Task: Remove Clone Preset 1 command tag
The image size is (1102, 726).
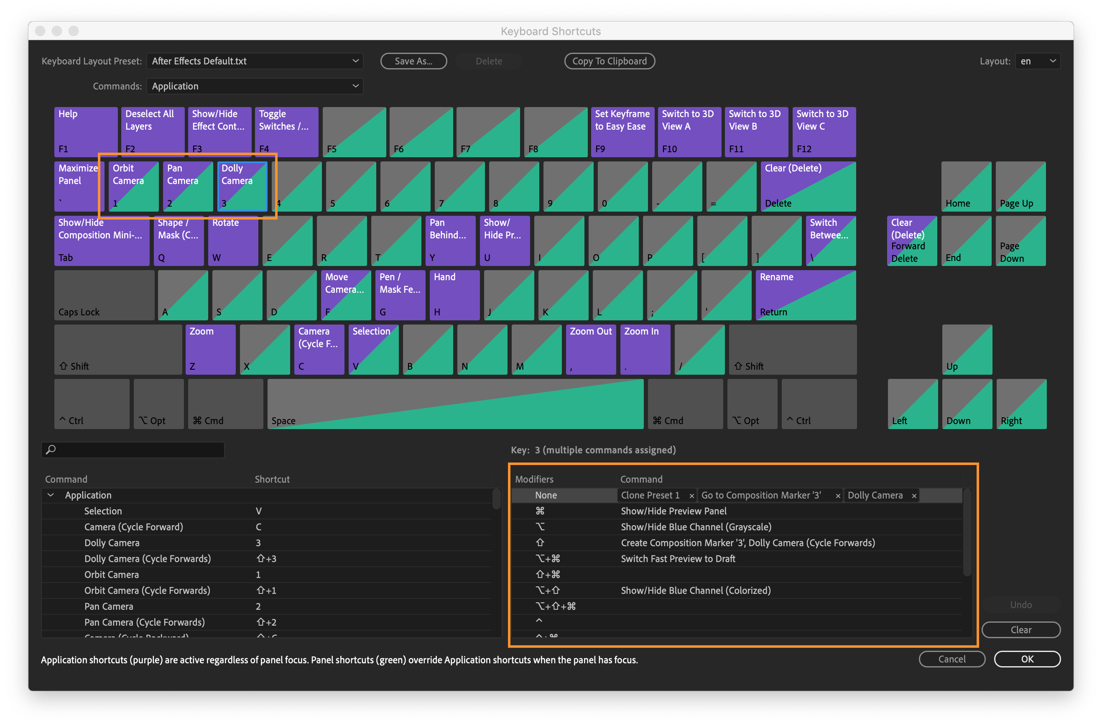Action: coord(691,496)
